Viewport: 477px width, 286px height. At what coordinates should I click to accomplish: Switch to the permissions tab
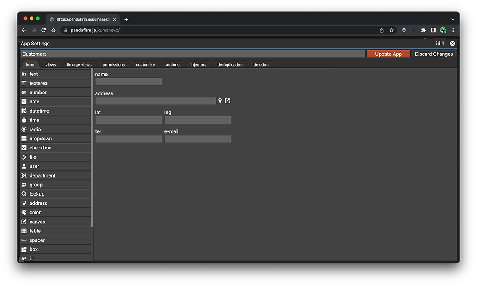pyautogui.click(x=113, y=65)
